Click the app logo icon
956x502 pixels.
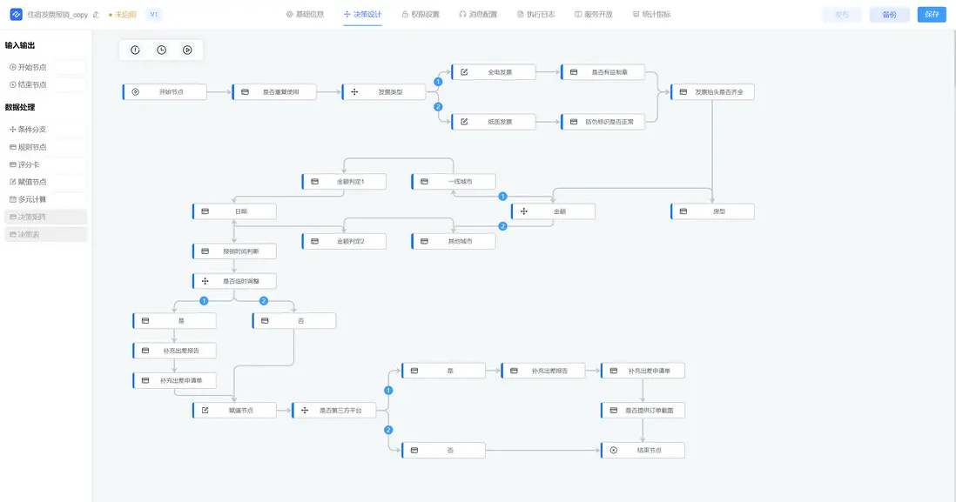16,15
